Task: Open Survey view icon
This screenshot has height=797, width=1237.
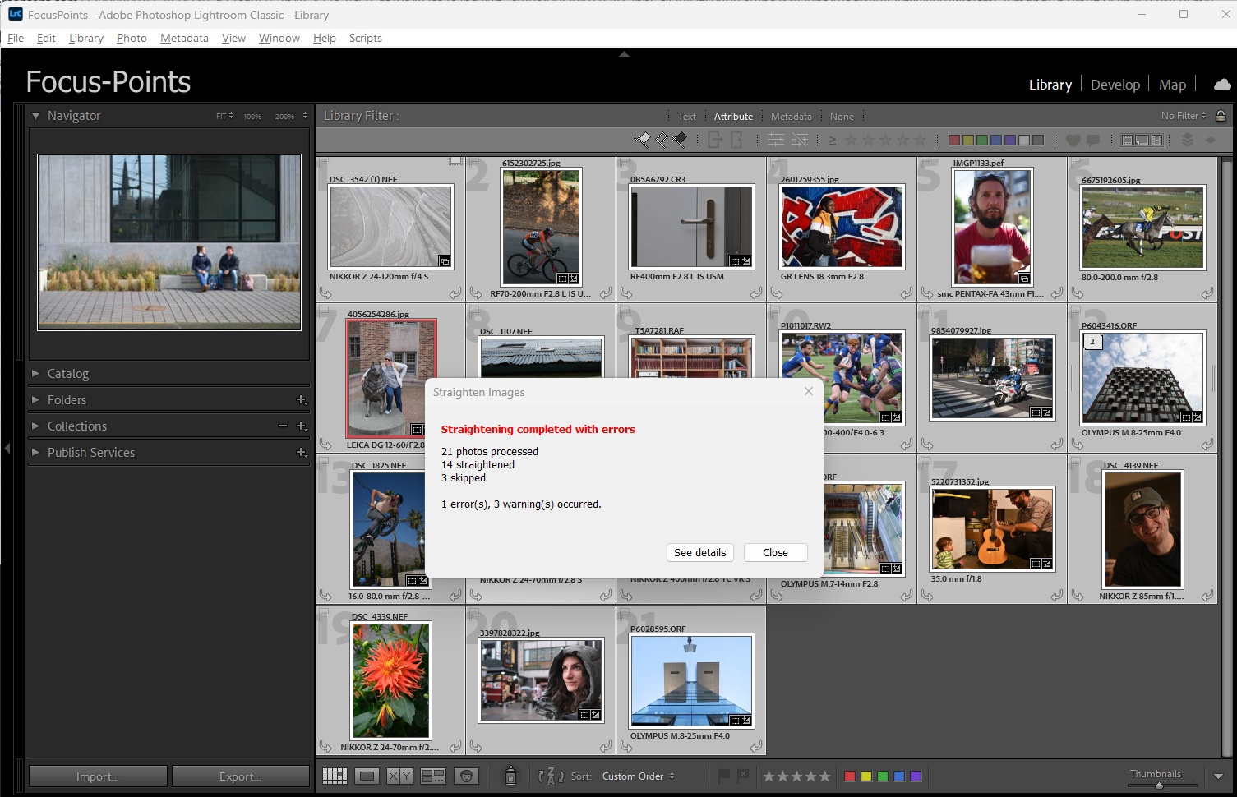Action: pyautogui.click(x=433, y=776)
